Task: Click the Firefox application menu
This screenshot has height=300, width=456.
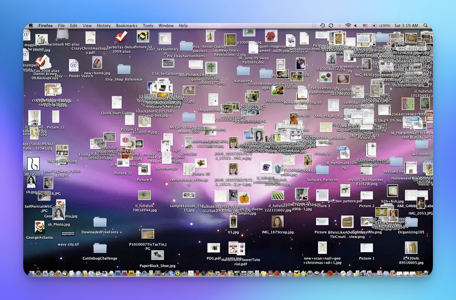Action: click(45, 26)
